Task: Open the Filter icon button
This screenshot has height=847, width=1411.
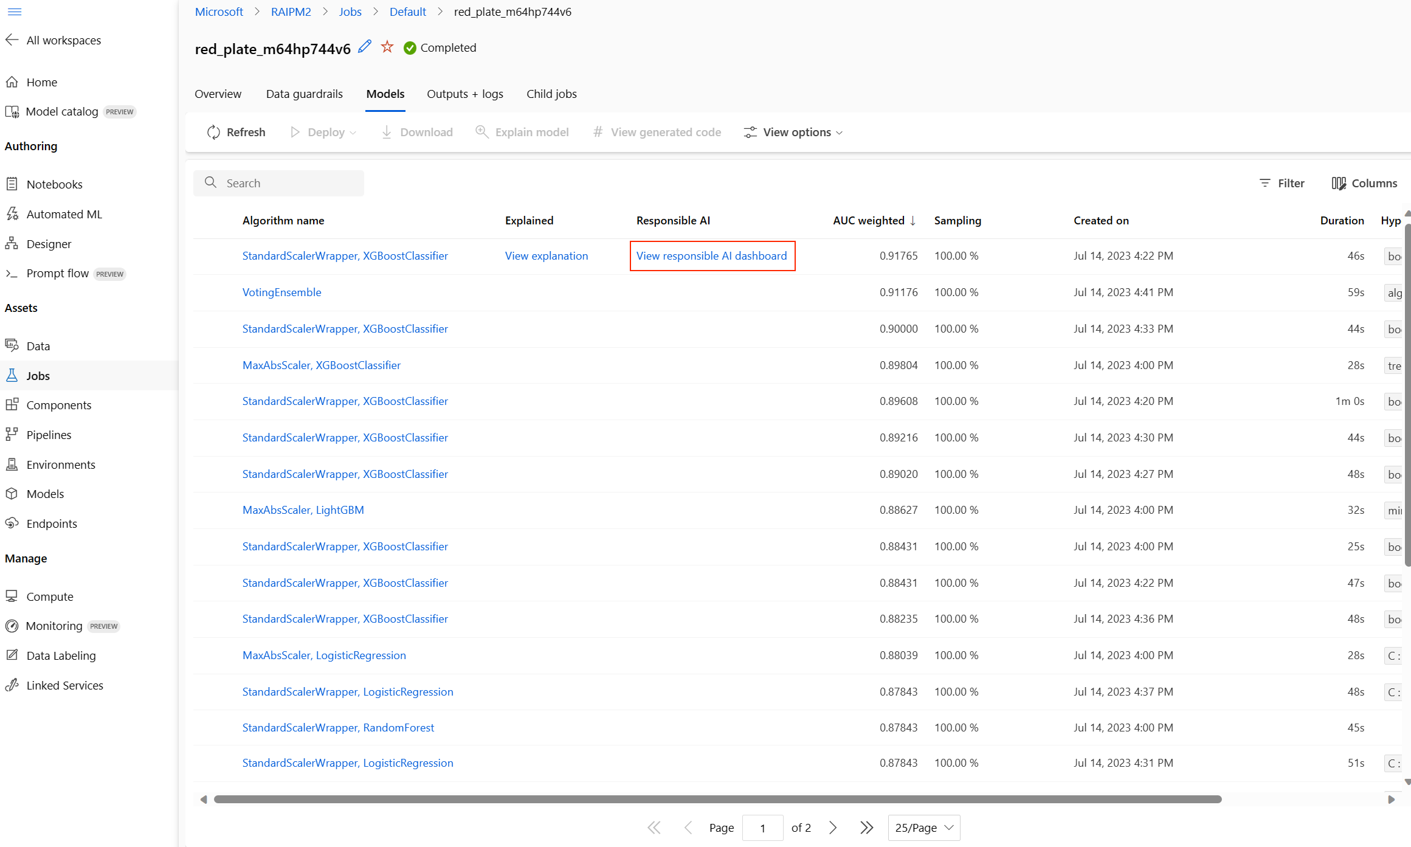Action: click(1266, 183)
